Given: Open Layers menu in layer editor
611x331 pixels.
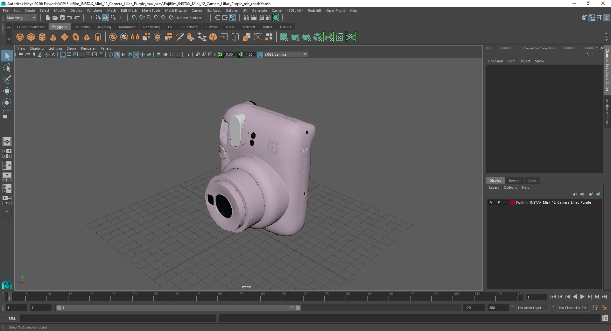Looking at the screenshot, I should 494,187.
